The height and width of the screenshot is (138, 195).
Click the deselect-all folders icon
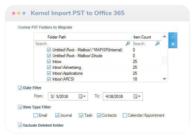pos(173,44)
